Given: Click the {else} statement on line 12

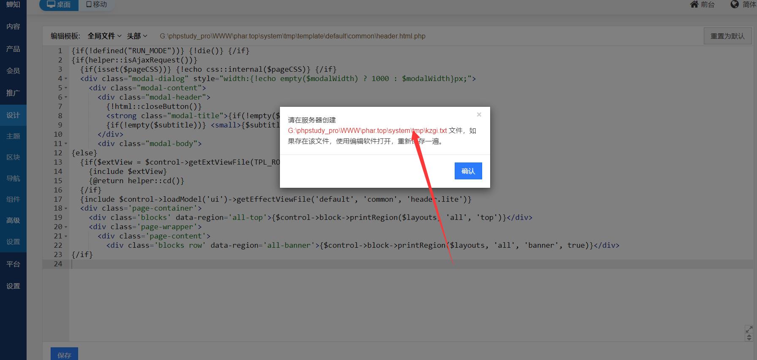Looking at the screenshot, I should point(84,153).
